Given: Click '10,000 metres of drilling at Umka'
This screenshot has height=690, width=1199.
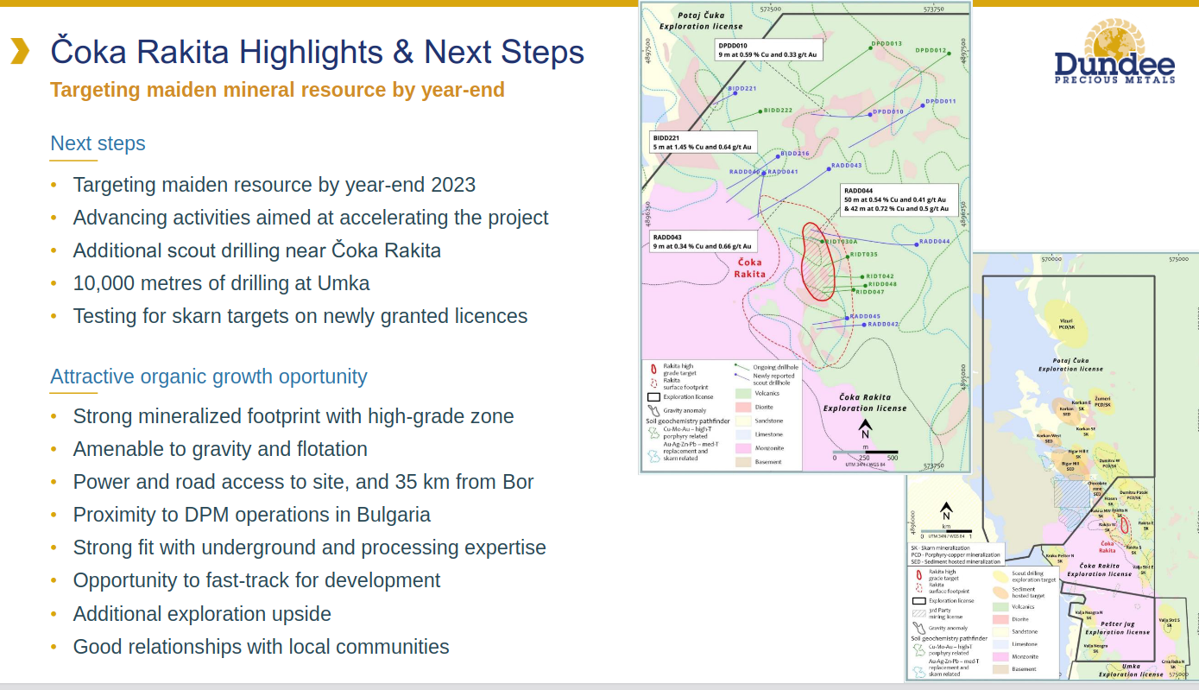Looking at the screenshot, I should (222, 283).
